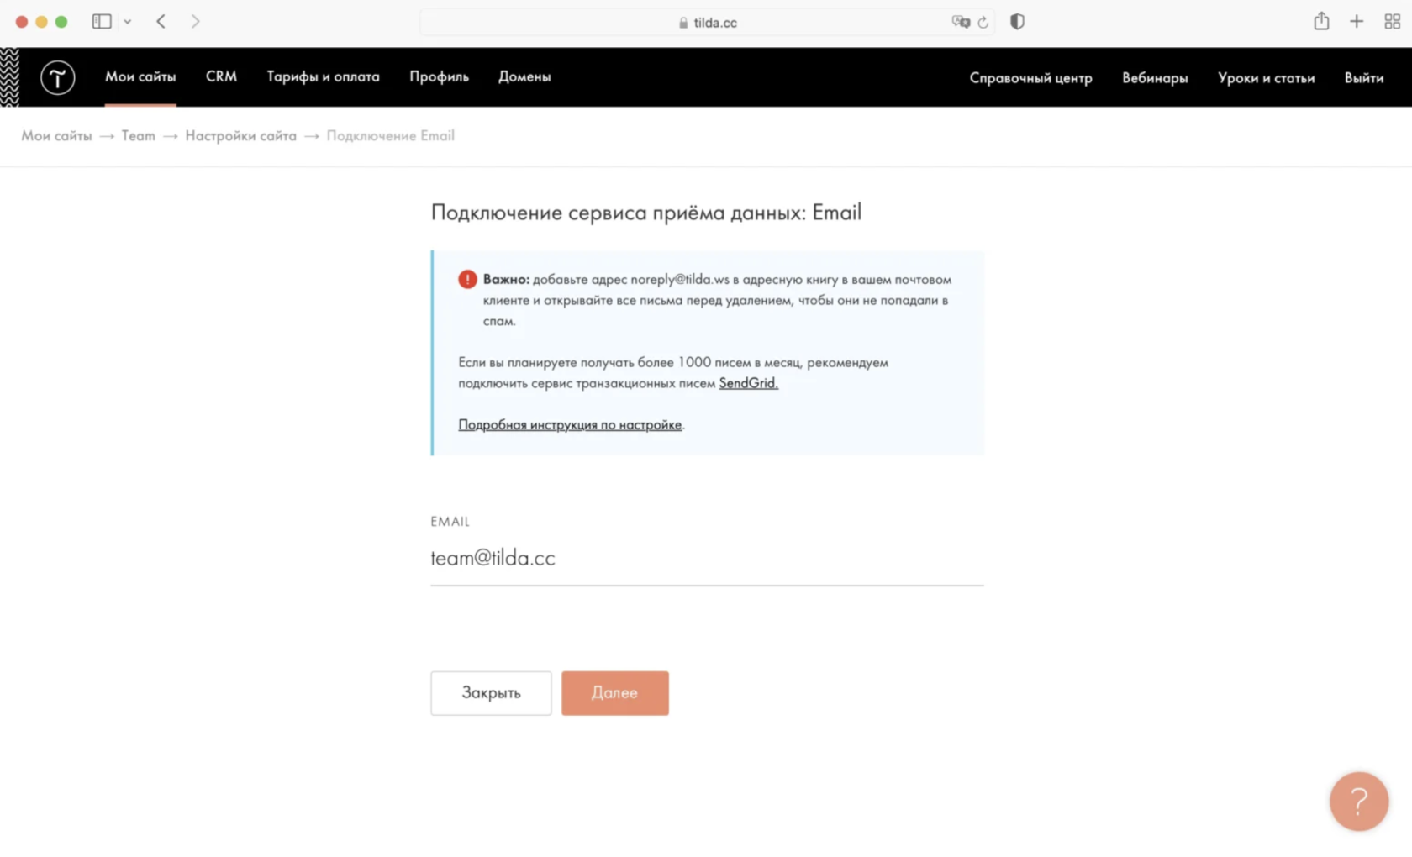
Task: Go back using browser back arrow
Action: (x=161, y=22)
